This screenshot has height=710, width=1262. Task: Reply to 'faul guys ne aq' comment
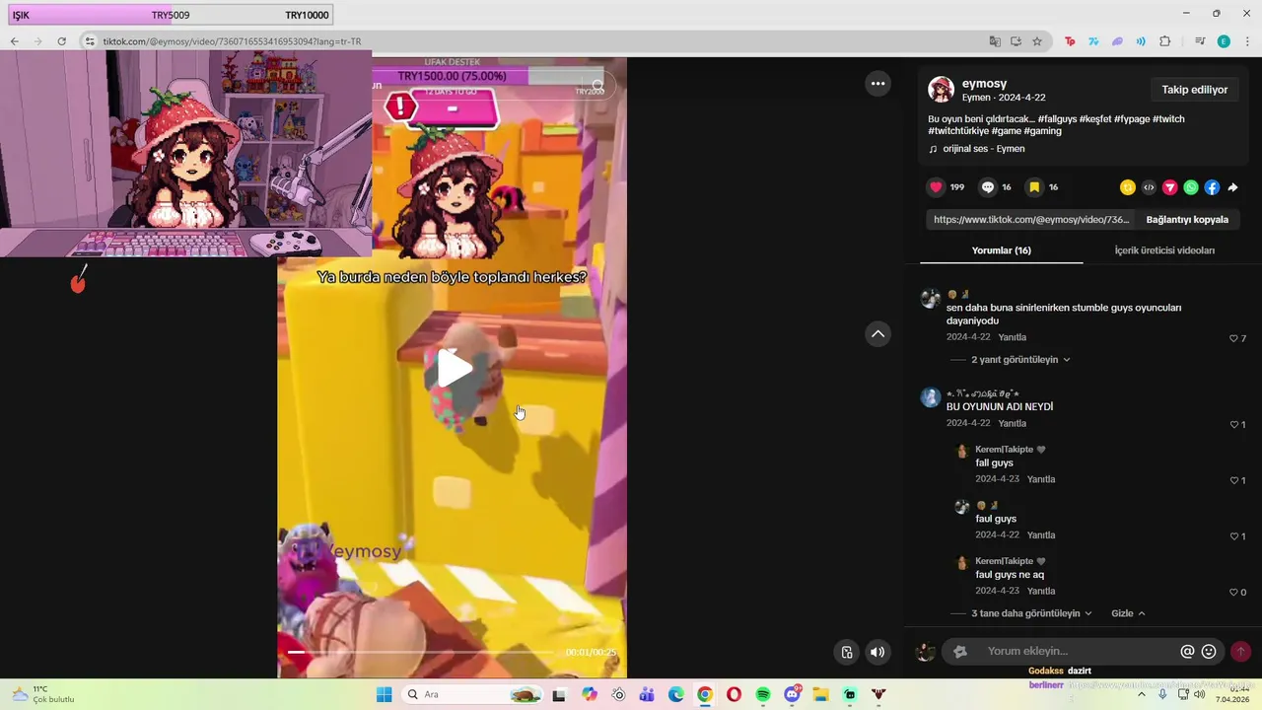[1041, 591]
